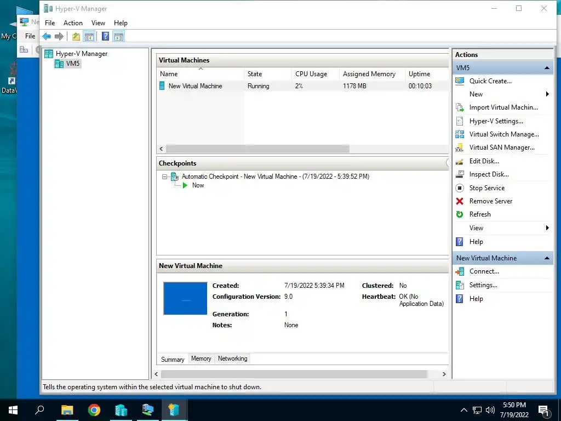
Task: Open Settings for New Virtual Machine
Action: click(x=483, y=285)
